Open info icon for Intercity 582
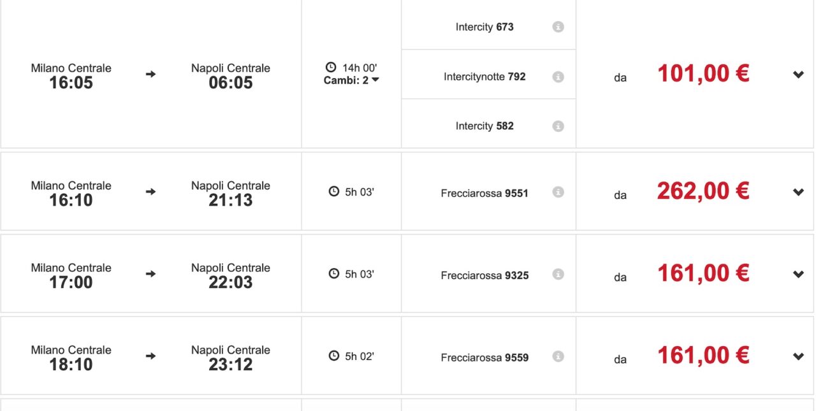The width and height of the screenshot is (816, 411). point(558,126)
